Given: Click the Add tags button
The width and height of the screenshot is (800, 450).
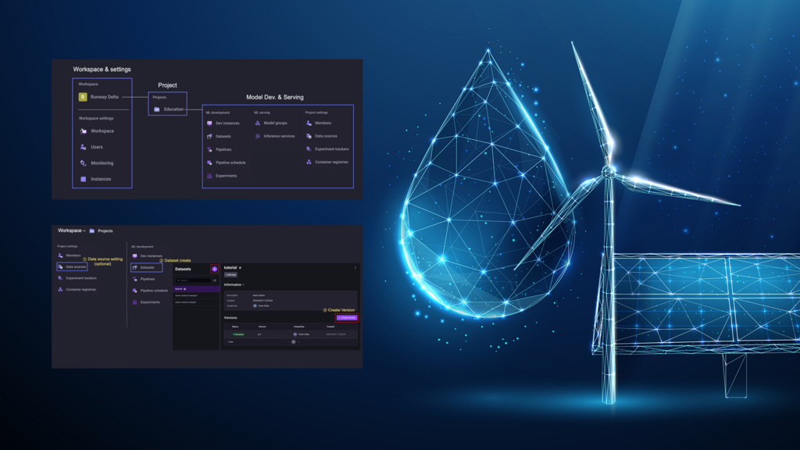Looking at the screenshot, I should click(230, 275).
